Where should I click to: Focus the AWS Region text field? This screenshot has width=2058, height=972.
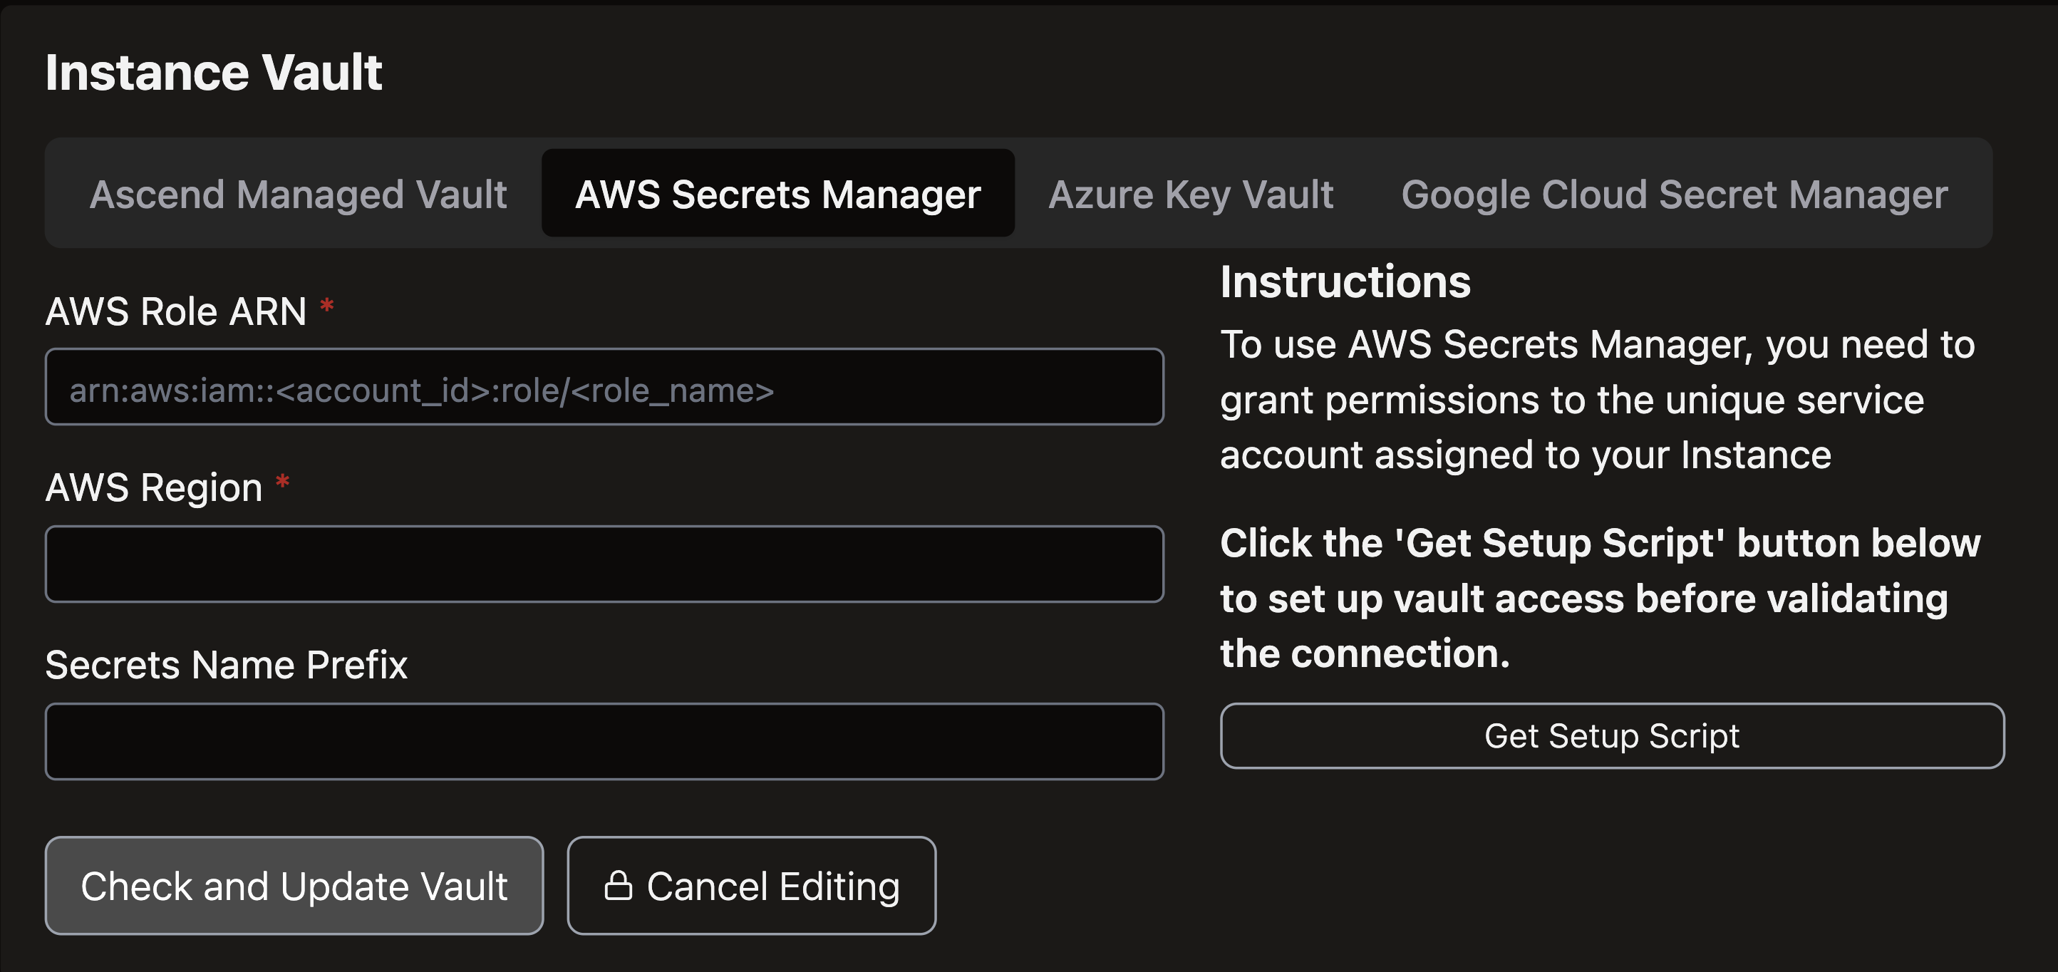[x=604, y=564]
